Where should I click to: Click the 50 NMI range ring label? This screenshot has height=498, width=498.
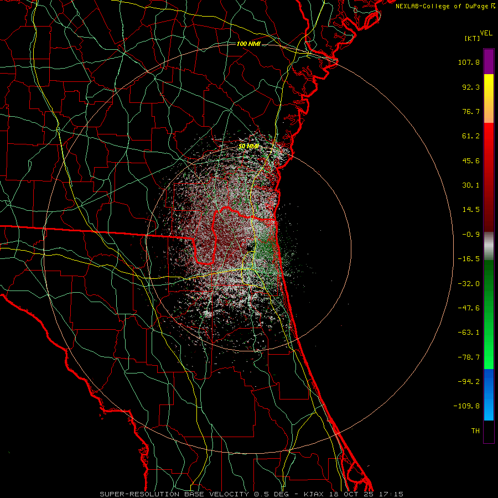pos(248,147)
